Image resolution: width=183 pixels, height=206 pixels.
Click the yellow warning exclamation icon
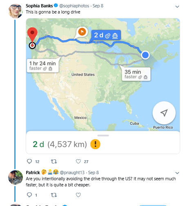pos(95,144)
